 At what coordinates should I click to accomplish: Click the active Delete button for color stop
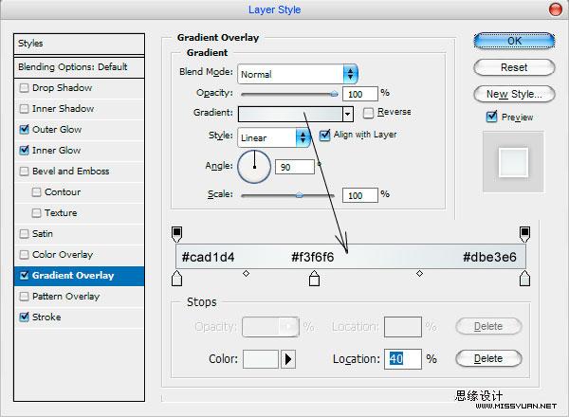point(488,358)
